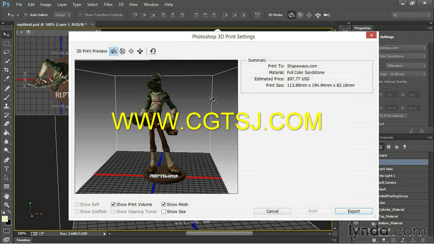Open the 3D menu
Image resolution: width=434 pixels, height=244 pixels.
pos(121,4)
